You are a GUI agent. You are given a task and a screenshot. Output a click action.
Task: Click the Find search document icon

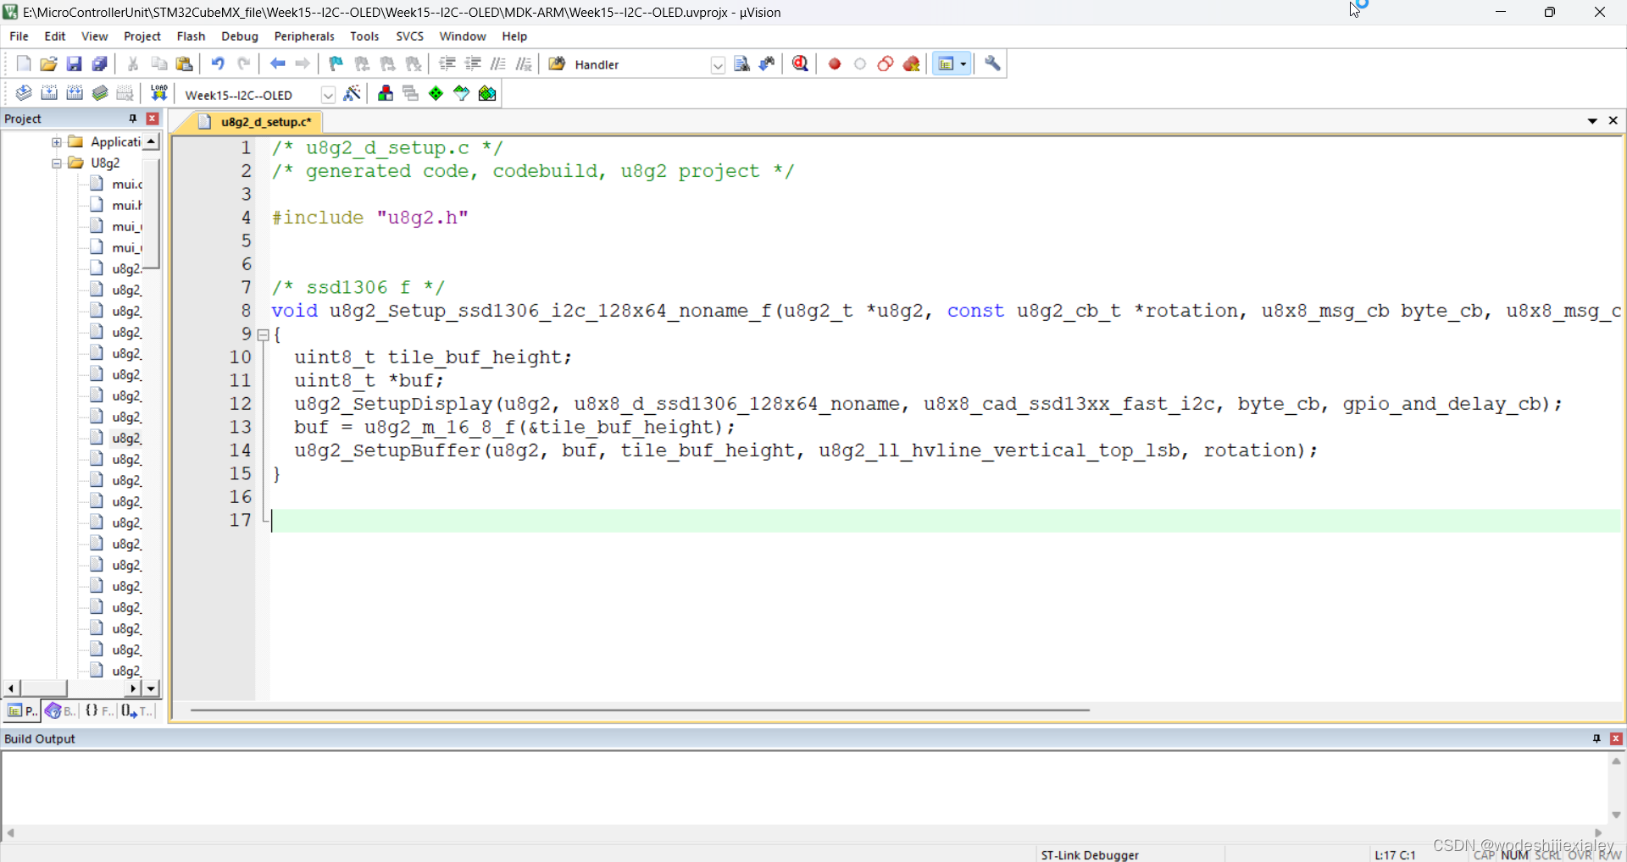741,64
